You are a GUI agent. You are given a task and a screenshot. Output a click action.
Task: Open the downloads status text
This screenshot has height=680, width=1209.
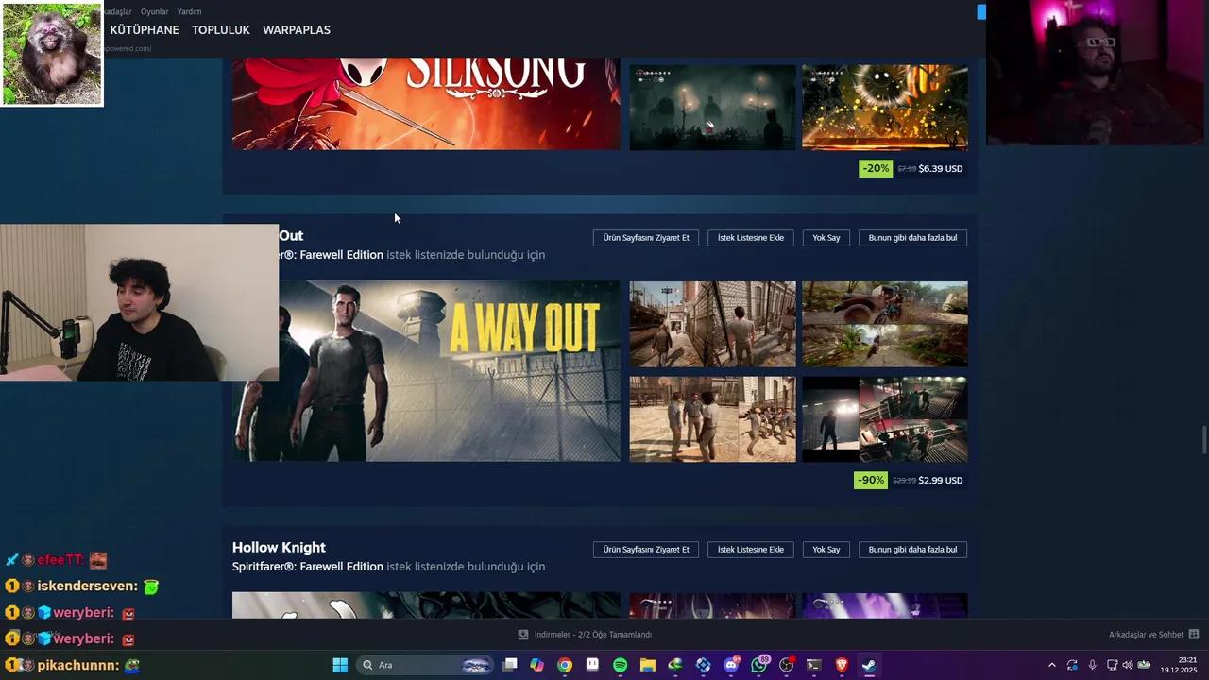593,635
